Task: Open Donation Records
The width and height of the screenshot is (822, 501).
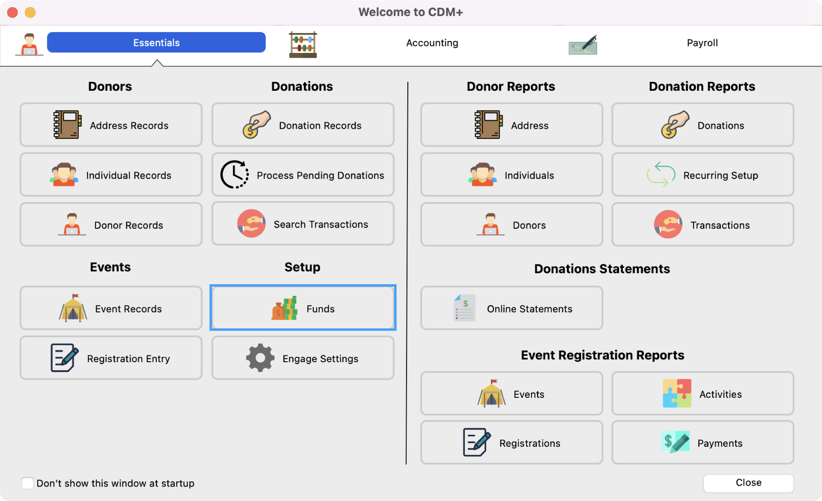Action: (303, 125)
